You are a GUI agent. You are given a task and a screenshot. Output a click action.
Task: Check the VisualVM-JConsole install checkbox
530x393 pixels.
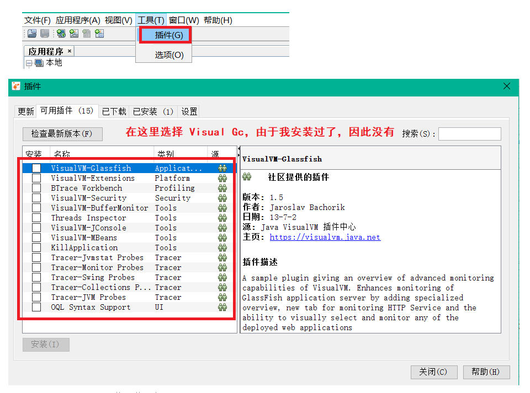point(36,228)
